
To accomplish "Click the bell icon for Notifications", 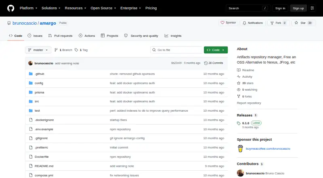I will click(x=244, y=23).
